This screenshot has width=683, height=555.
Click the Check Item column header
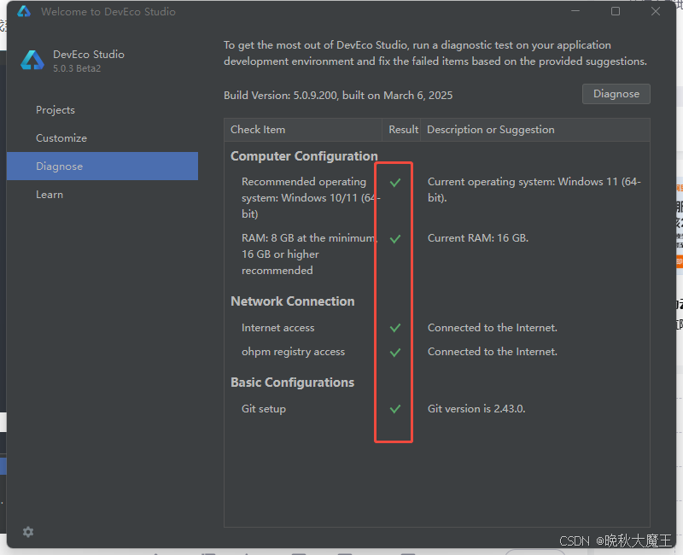(303, 130)
